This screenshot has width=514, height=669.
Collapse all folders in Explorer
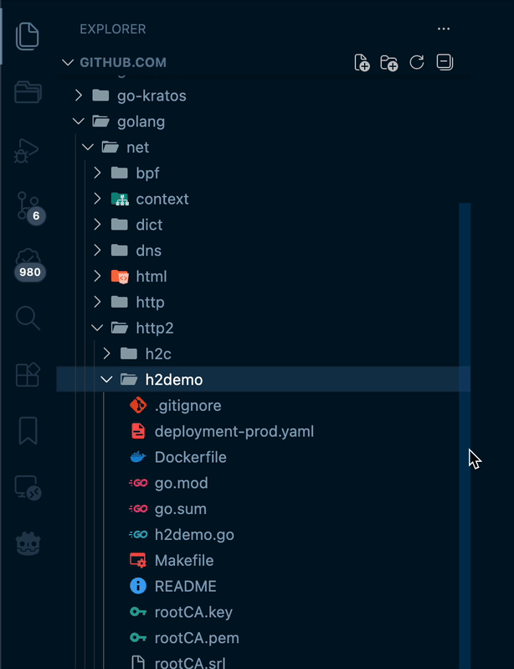[445, 63]
